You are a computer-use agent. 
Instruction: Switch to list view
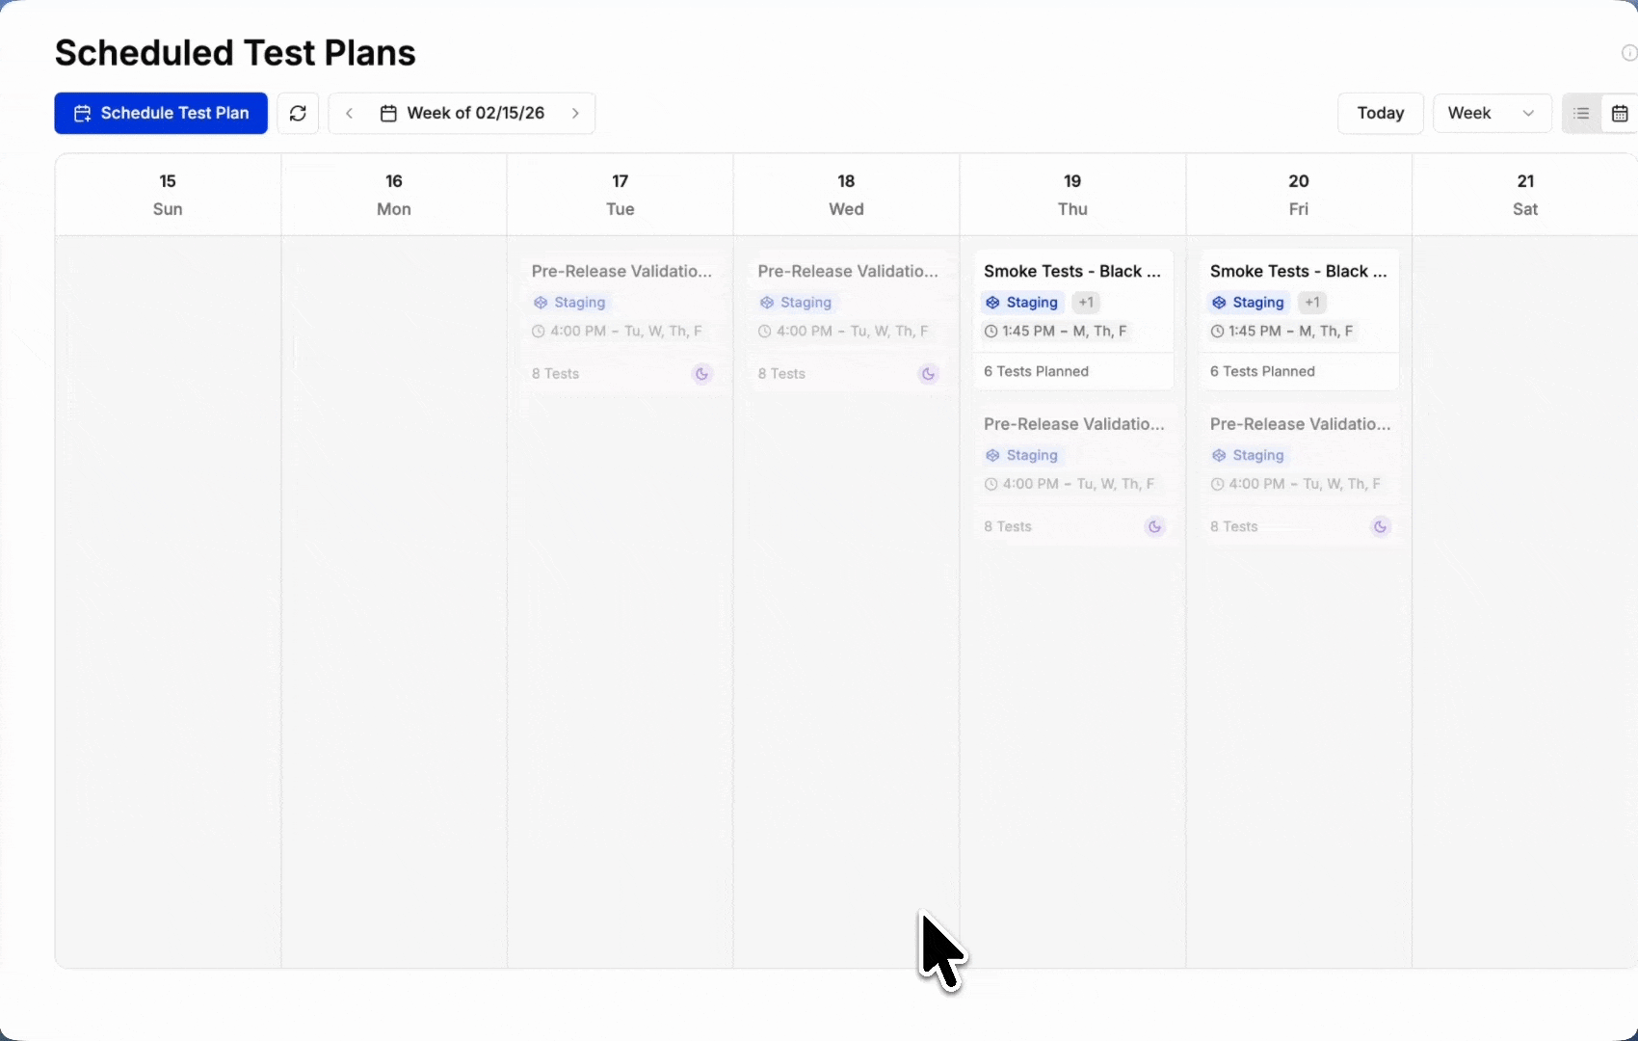coord(1581,113)
